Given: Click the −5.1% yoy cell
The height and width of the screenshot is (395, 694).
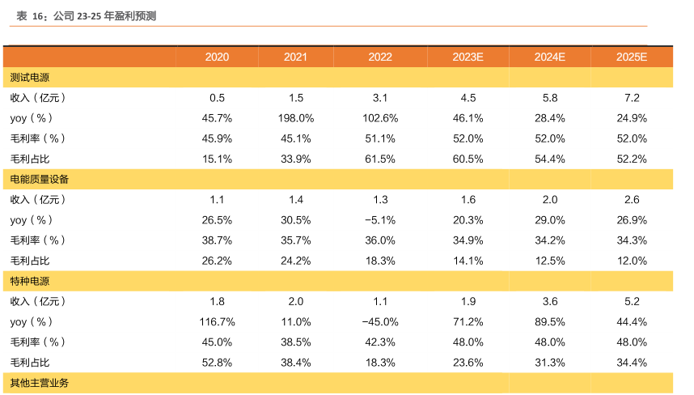Looking at the screenshot, I should click(x=380, y=220).
